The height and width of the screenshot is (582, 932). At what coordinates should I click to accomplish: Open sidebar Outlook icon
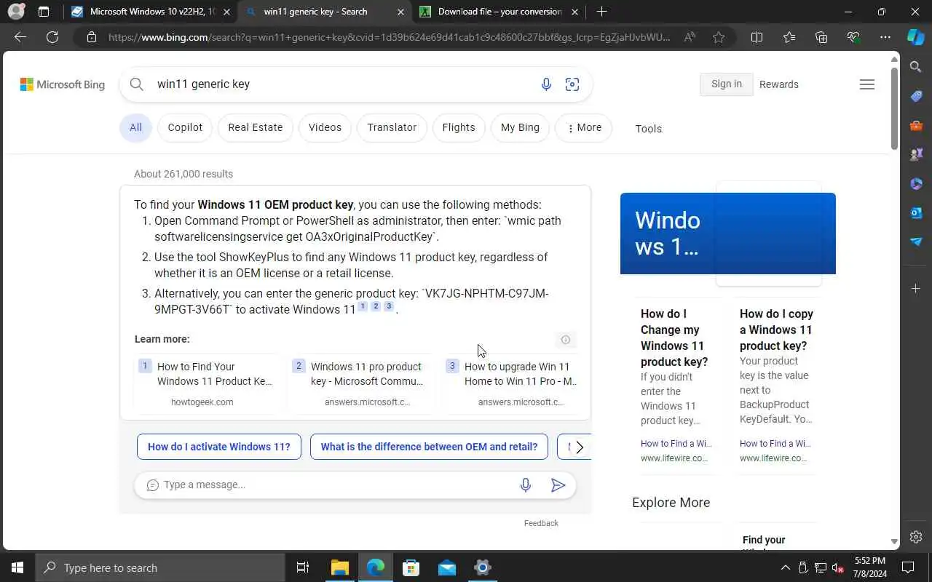click(916, 212)
